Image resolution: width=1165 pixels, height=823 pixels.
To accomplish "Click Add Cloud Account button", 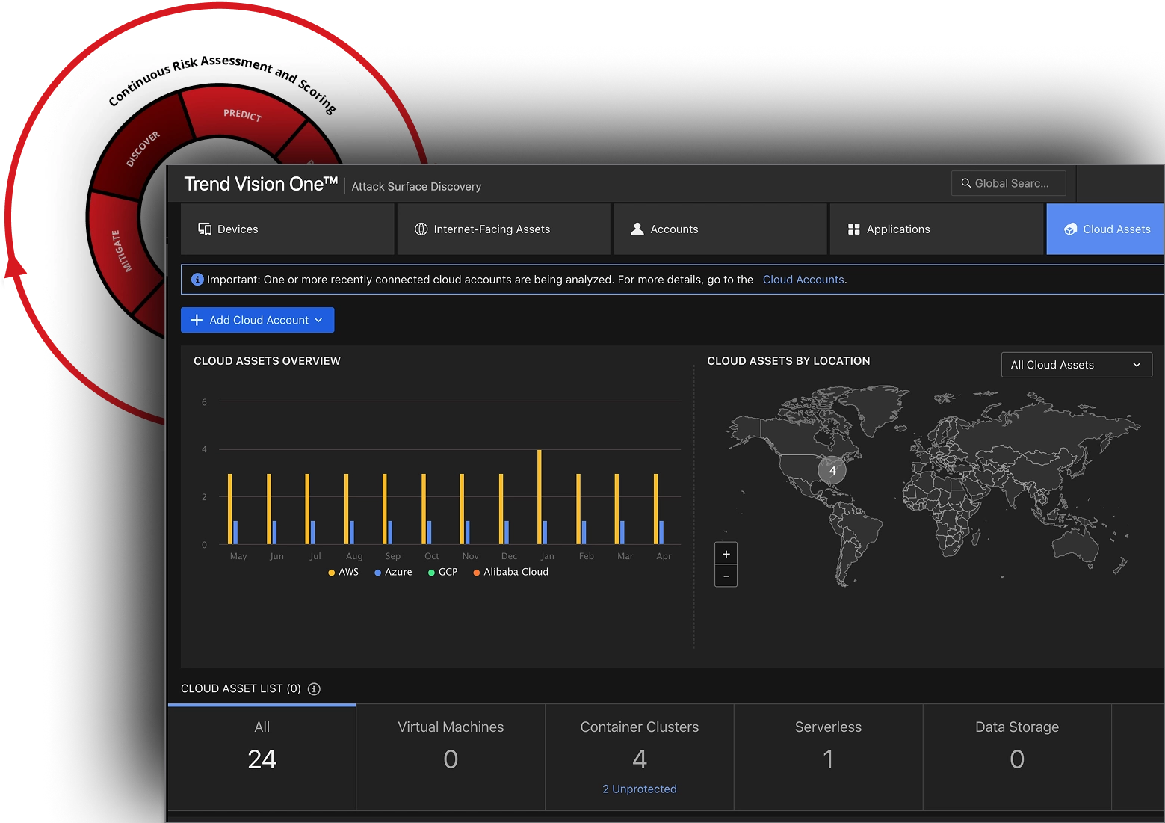I will coord(258,320).
